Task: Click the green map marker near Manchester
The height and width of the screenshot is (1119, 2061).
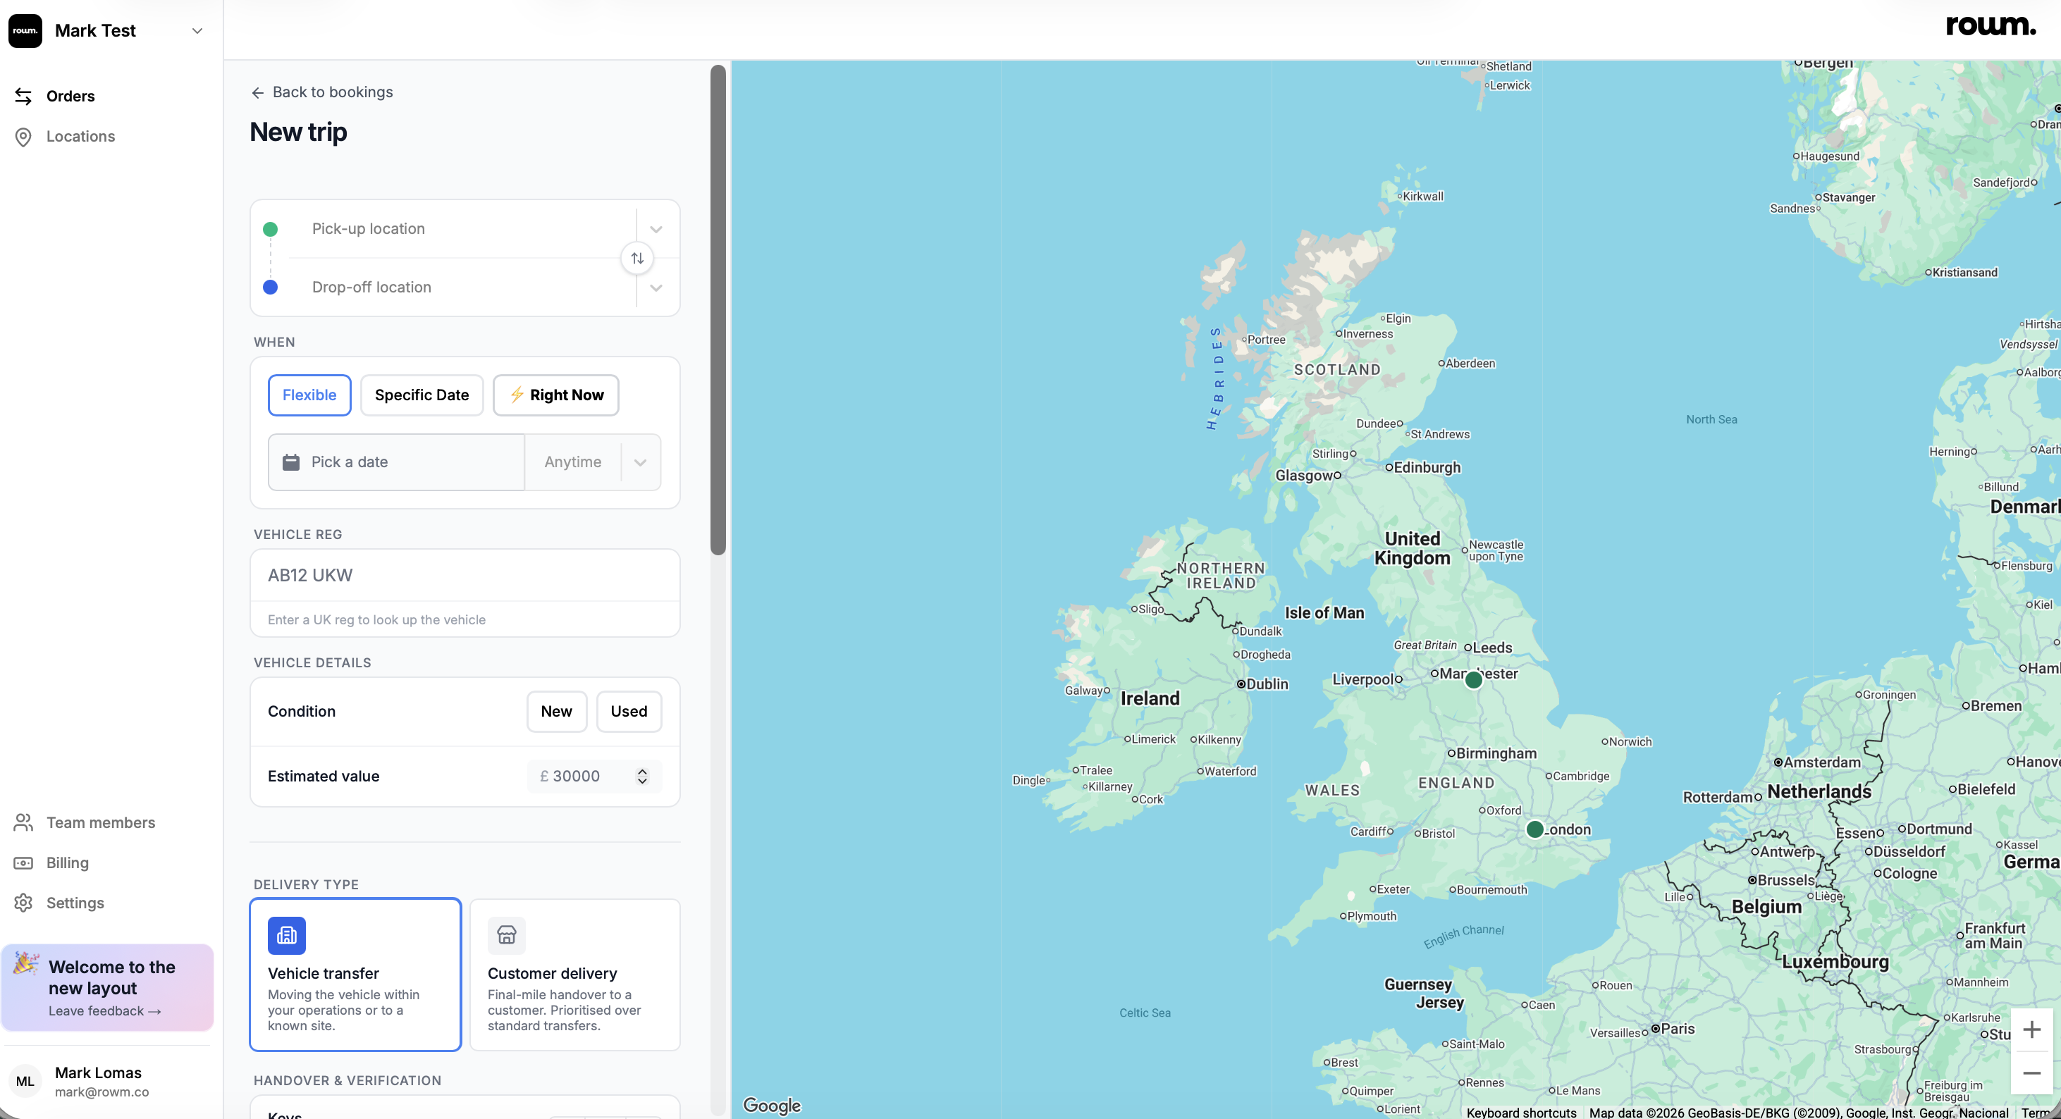Action: coord(1474,680)
